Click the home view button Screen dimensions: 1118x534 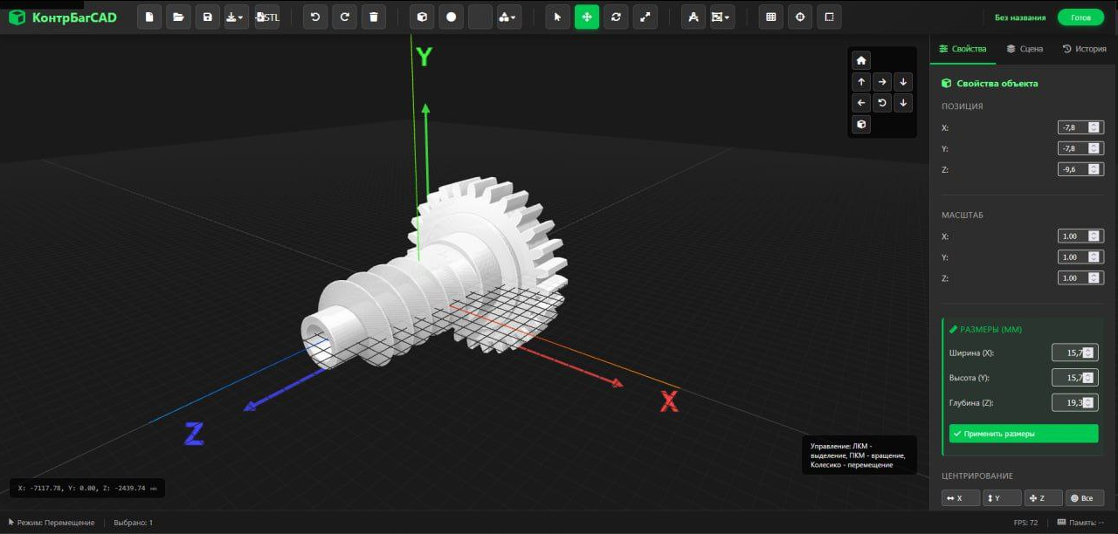[x=861, y=61]
